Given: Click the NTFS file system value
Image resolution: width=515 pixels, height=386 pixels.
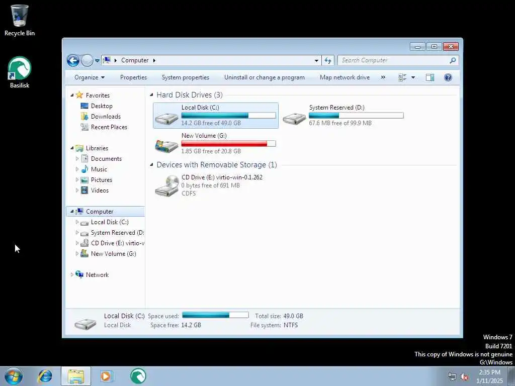Looking at the screenshot, I should coord(291,325).
